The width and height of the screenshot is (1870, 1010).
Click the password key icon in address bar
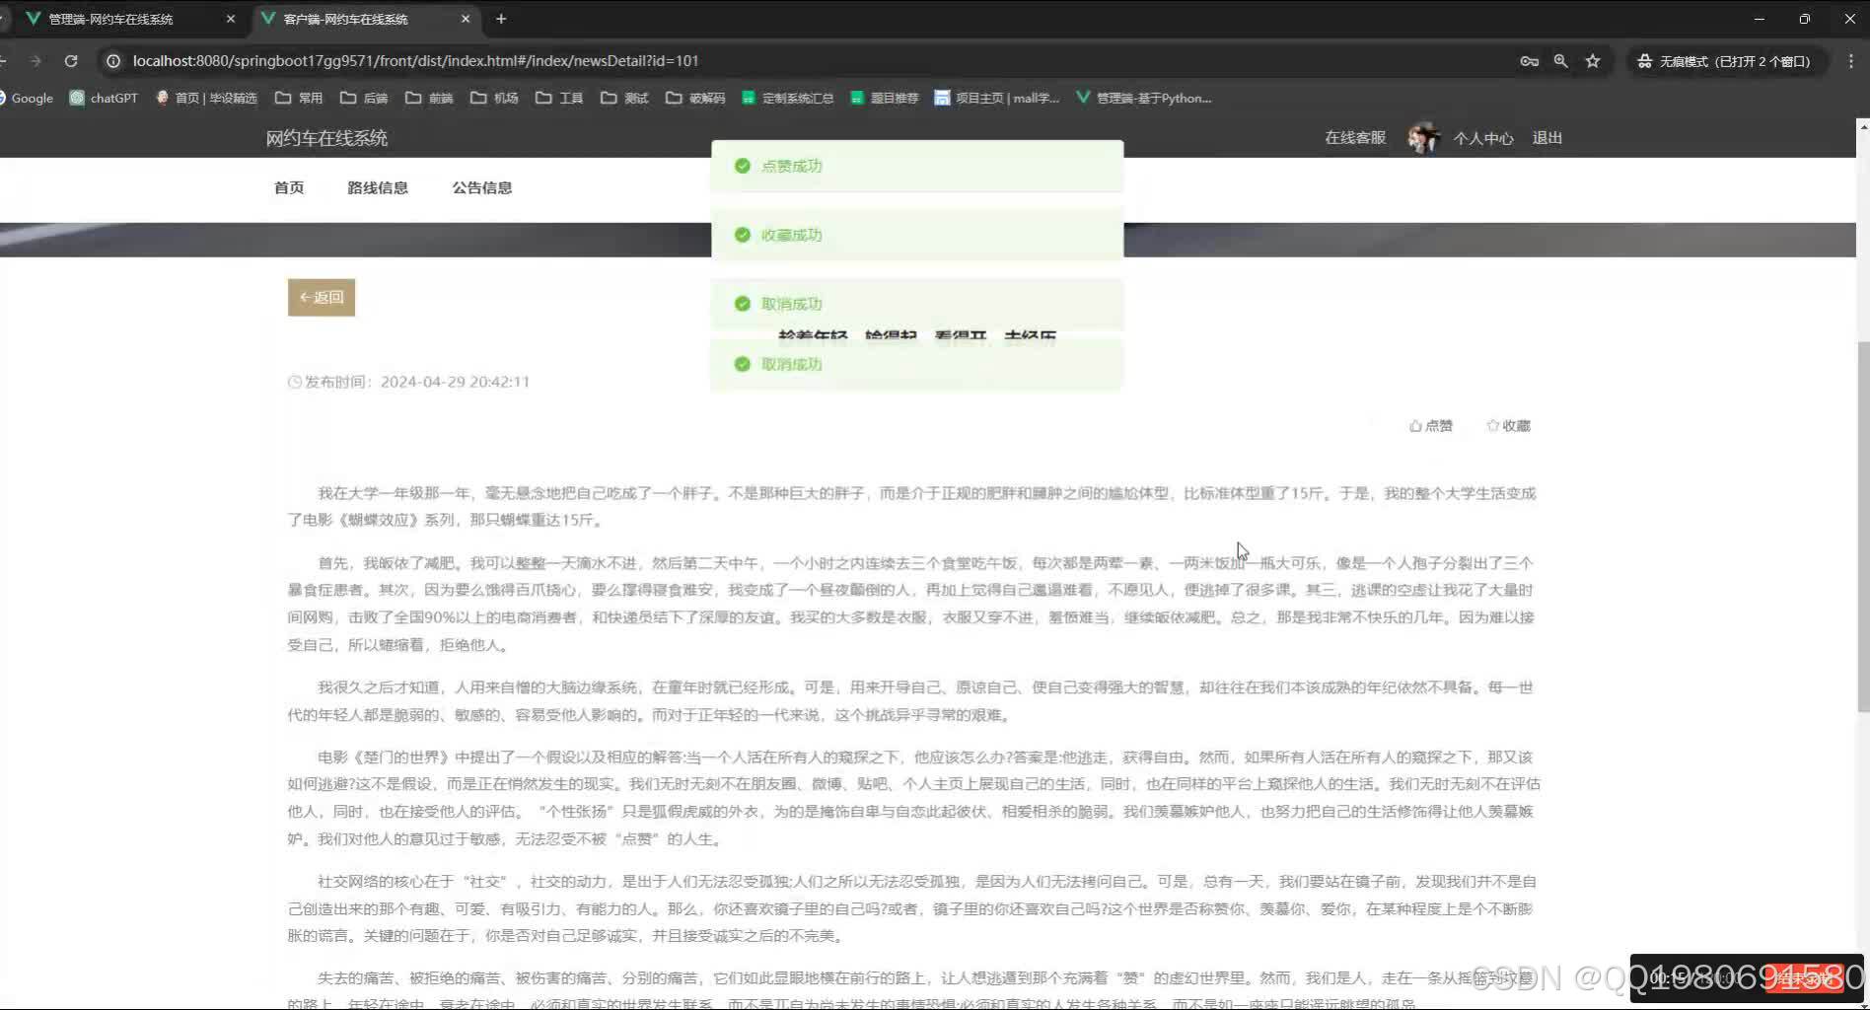click(1529, 60)
